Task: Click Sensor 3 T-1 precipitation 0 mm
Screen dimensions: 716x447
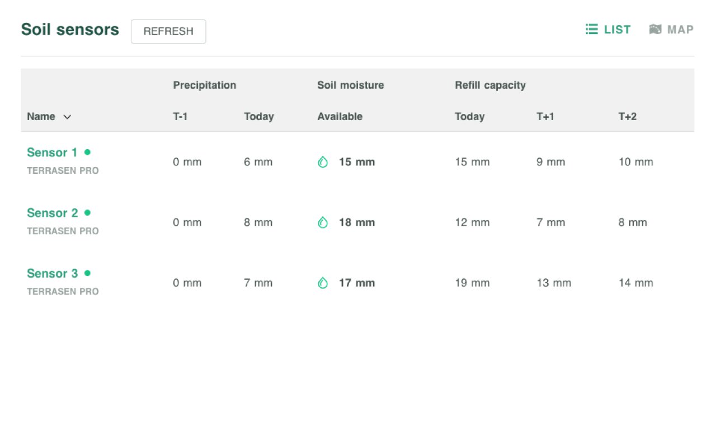Action: 187,283
